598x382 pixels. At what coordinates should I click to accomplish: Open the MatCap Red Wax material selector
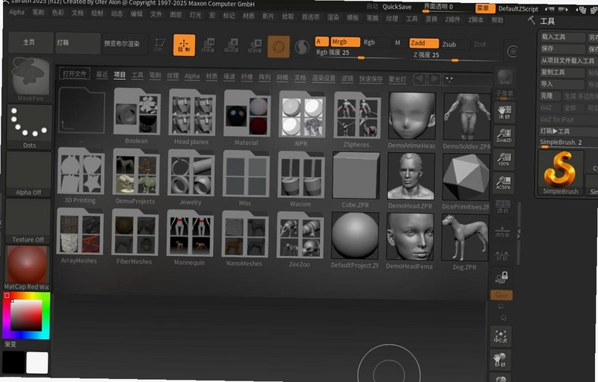click(x=27, y=268)
